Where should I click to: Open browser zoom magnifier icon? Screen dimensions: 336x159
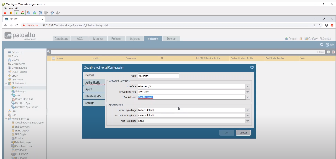coord(314,25)
